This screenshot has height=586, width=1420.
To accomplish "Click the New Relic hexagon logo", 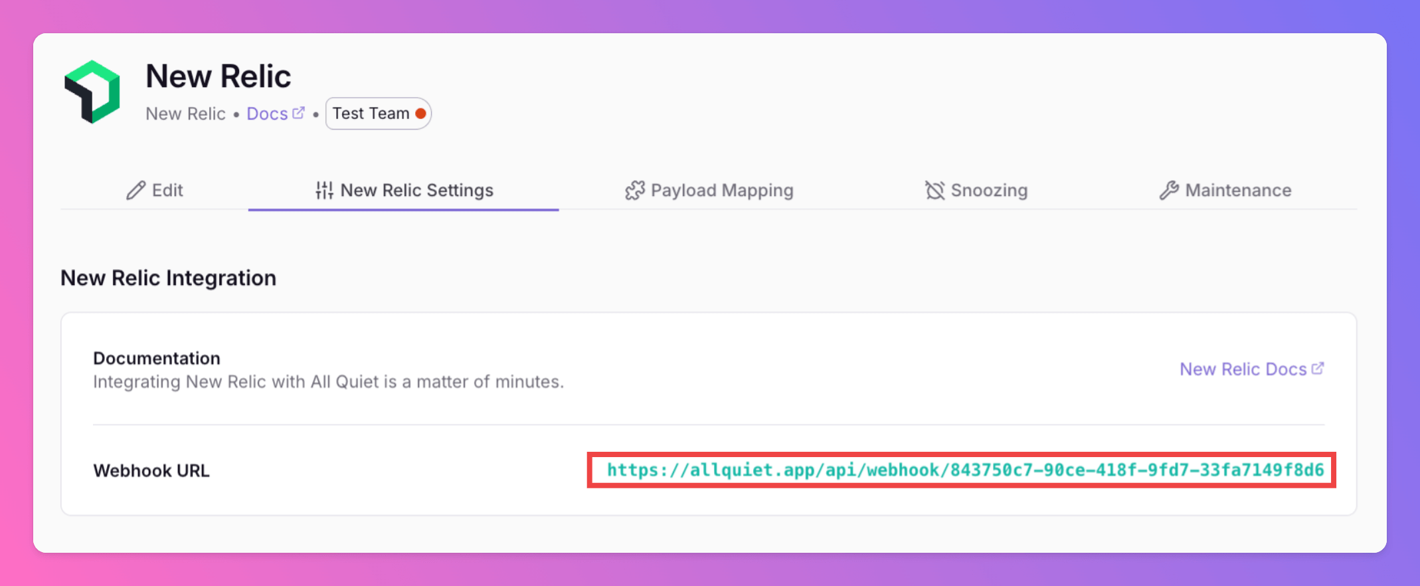I will tap(92, 92).
